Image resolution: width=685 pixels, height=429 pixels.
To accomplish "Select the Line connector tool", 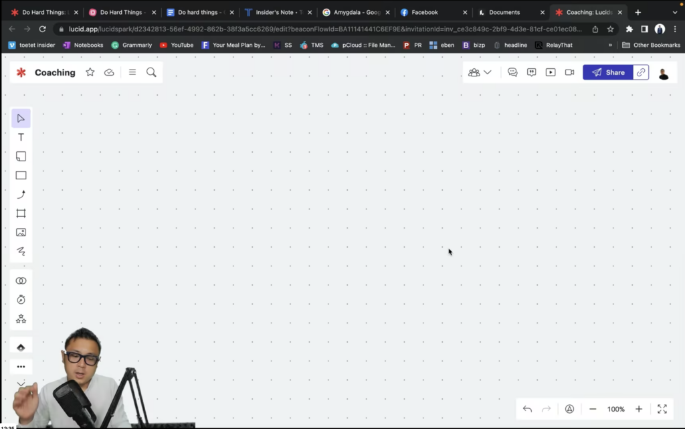I will pyautogui.click(x=21, y=194).
